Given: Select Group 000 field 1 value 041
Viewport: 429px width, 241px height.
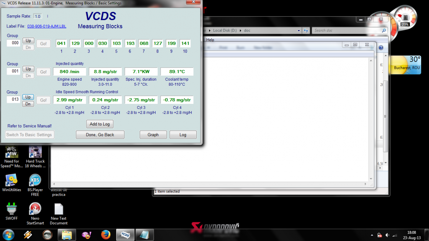Looking at the screenshot, I should click(x=61, y=44).
